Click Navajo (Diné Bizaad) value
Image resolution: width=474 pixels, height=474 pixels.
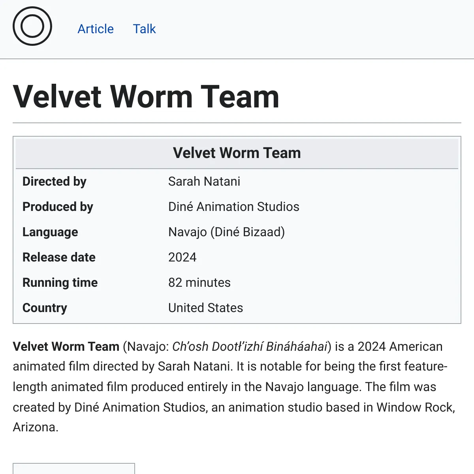[227, 232]
